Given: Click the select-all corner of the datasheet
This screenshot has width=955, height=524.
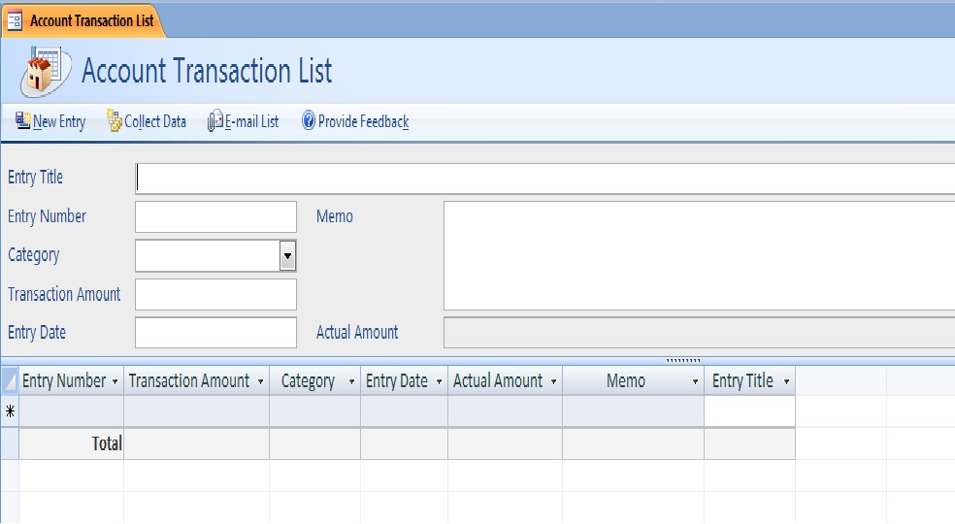Looking at the screenshot, I should [x=11, y=380].
